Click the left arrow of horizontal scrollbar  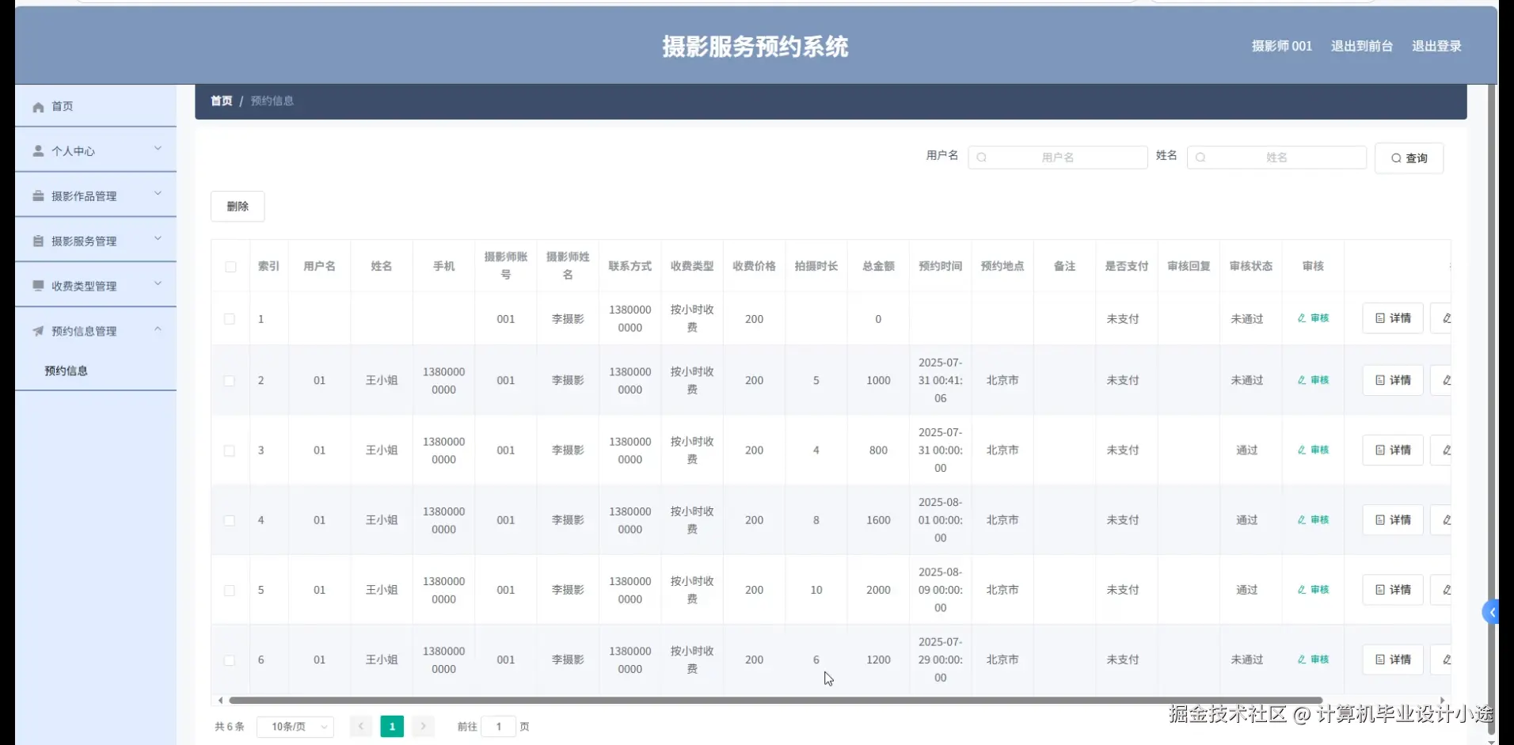[220, 701]
